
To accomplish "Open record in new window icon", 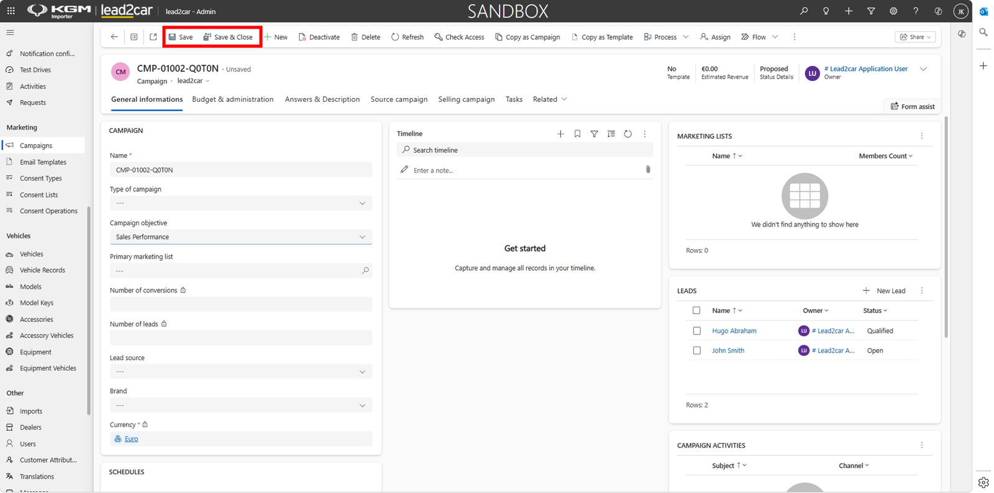I will tap(153, 37).
